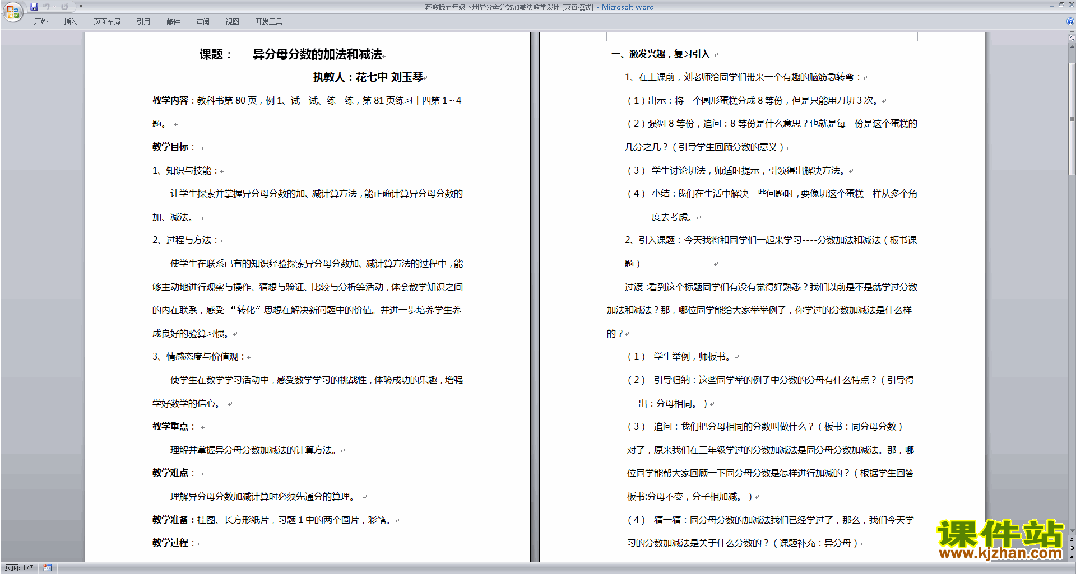Click the line 执教人：花七中 刘玉琴

368,77
